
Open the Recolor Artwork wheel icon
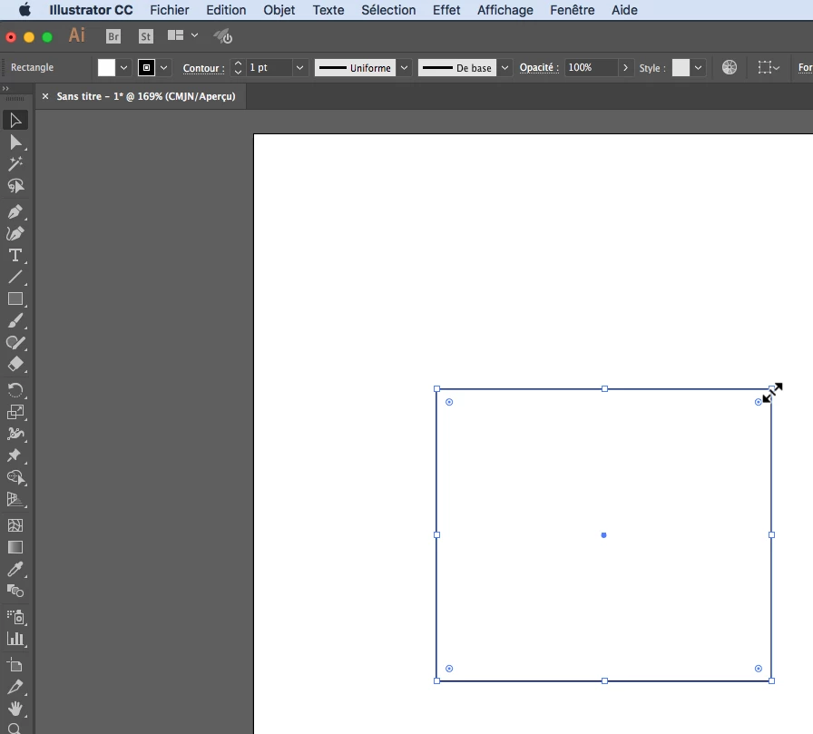pyautogui.click(x=729, y=67)
